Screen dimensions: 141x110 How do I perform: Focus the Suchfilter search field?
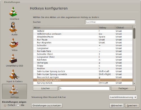pyautogui.click(x=110, y=22)
